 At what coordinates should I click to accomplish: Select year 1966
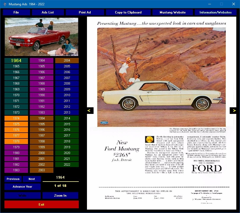[16, 72]
